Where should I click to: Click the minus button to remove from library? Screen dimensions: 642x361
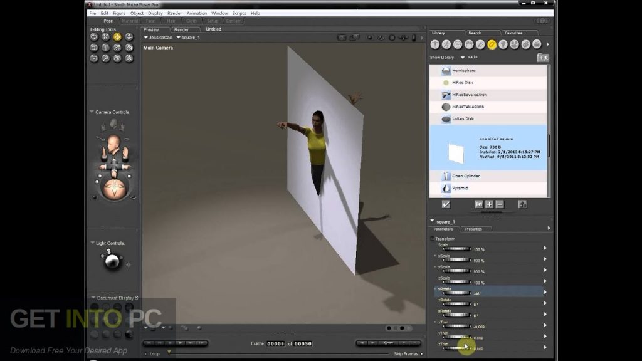(500, 204)
